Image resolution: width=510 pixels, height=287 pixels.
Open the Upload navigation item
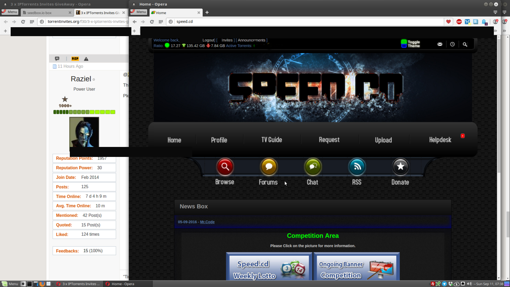click(383, 140)
